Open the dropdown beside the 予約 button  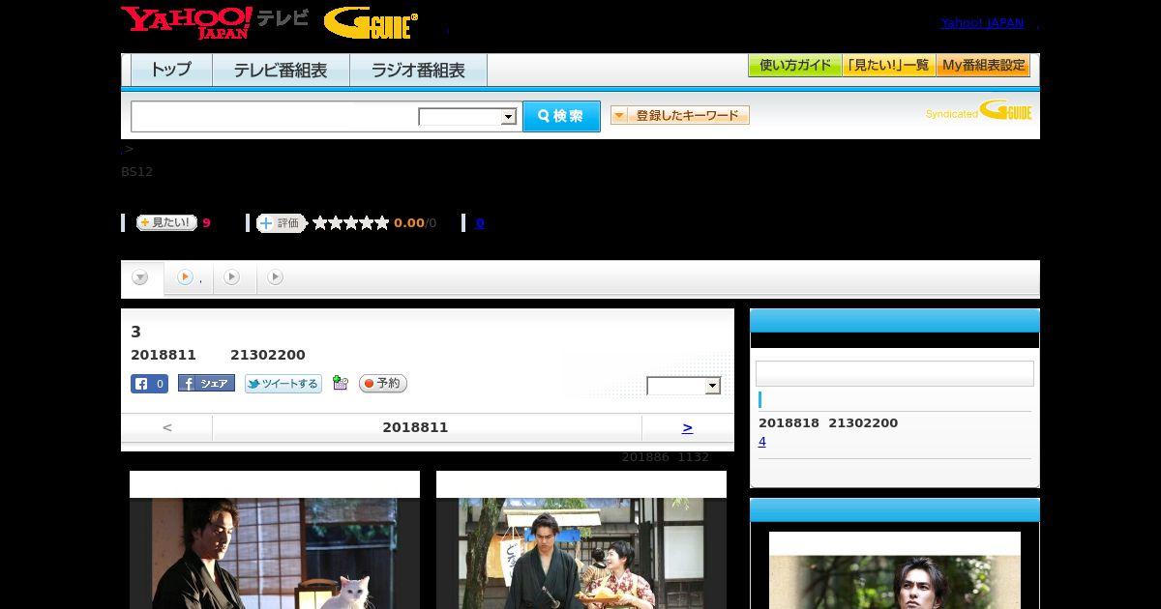click(x=684, y=386)
